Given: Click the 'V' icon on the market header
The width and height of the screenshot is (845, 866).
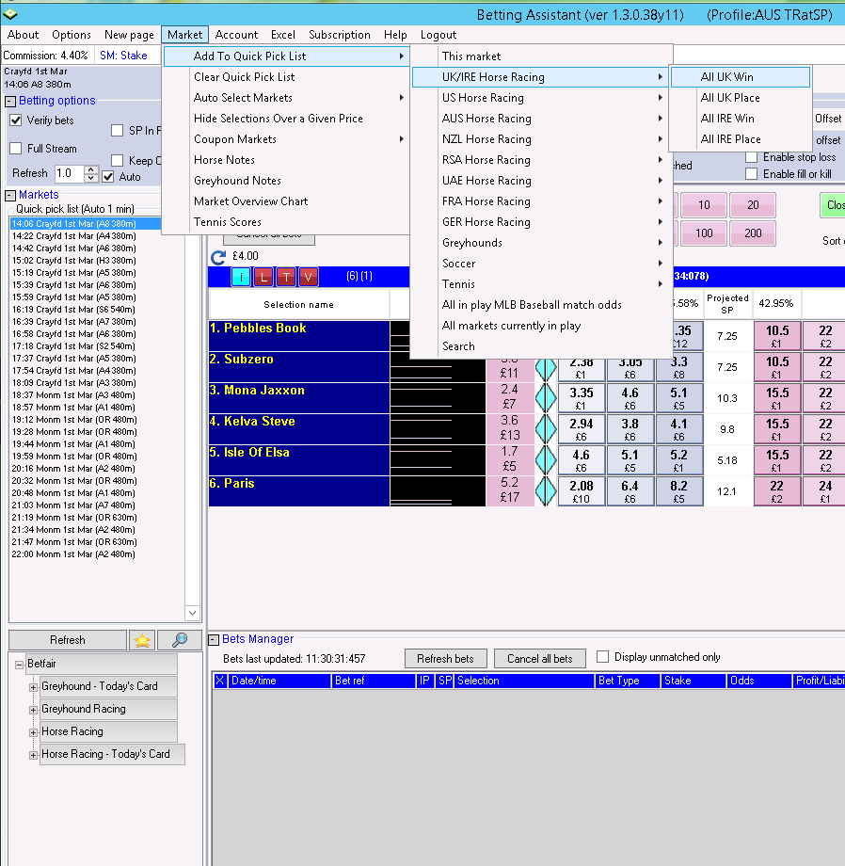Looking at the screenshot, I should pos(308,277).
